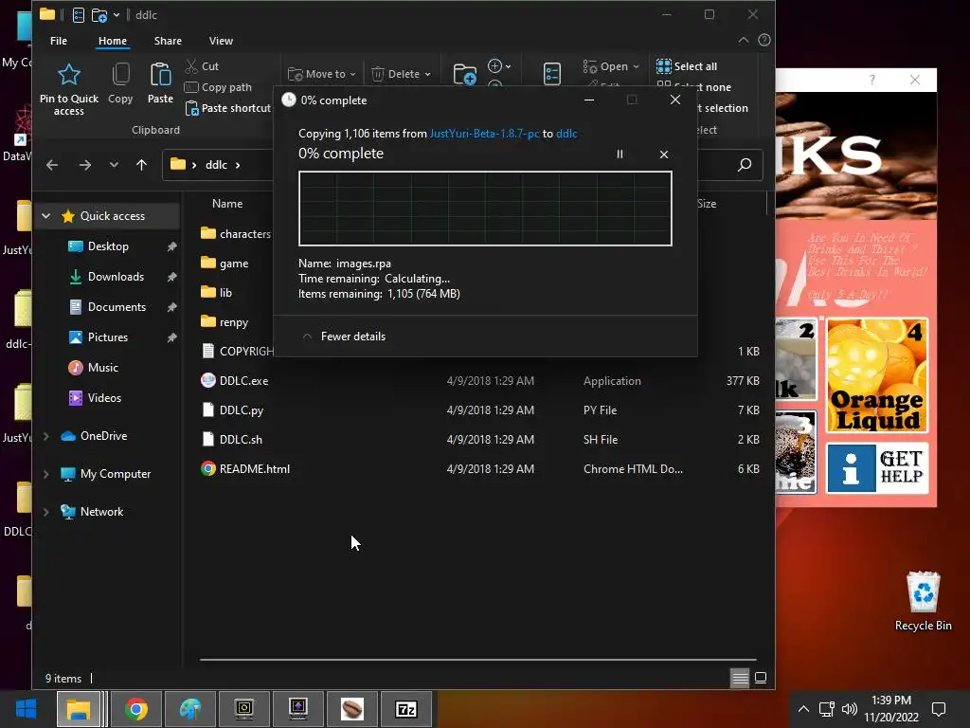The image size is (970, 728).
Task: Pause the copy operation
Action: click(620, 155)
